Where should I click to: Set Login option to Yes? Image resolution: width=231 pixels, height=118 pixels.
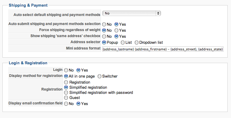[x=78, y=70]
